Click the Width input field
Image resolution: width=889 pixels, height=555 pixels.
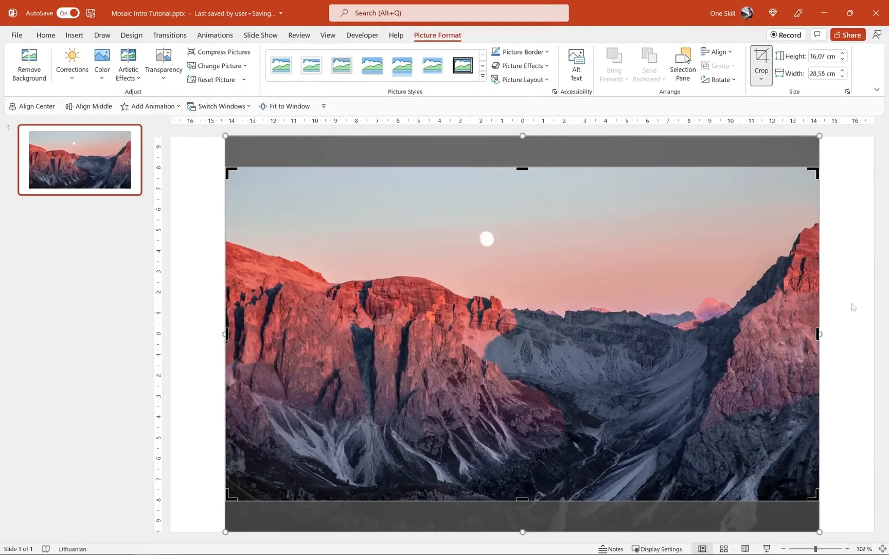823,73
